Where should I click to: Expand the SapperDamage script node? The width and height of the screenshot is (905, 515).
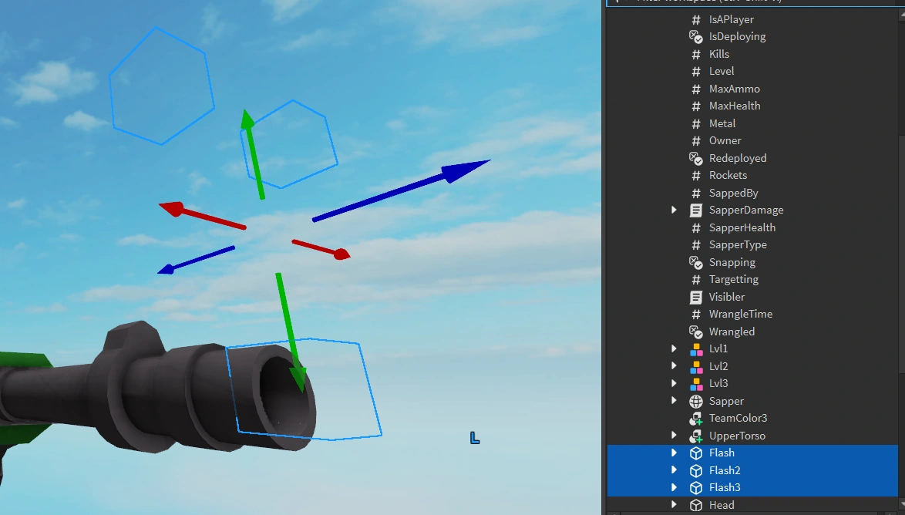pos(674,210)
